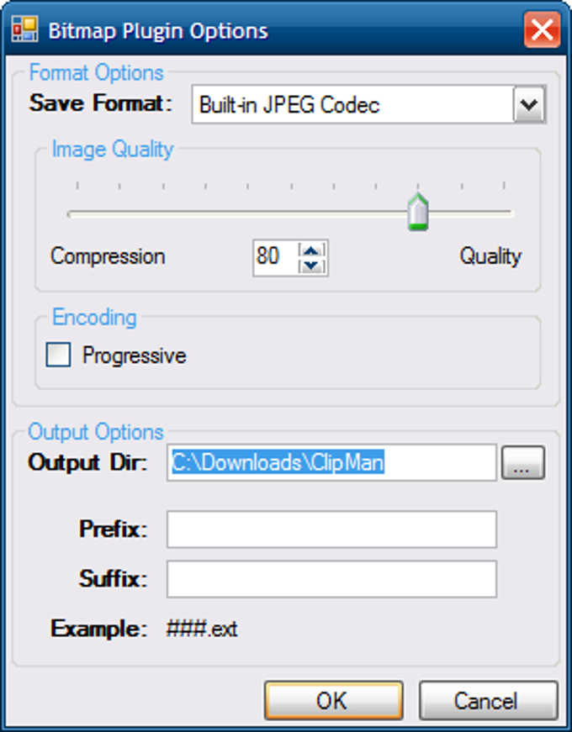
Task: Click the Prefix text field
Action: coord(331,529)
